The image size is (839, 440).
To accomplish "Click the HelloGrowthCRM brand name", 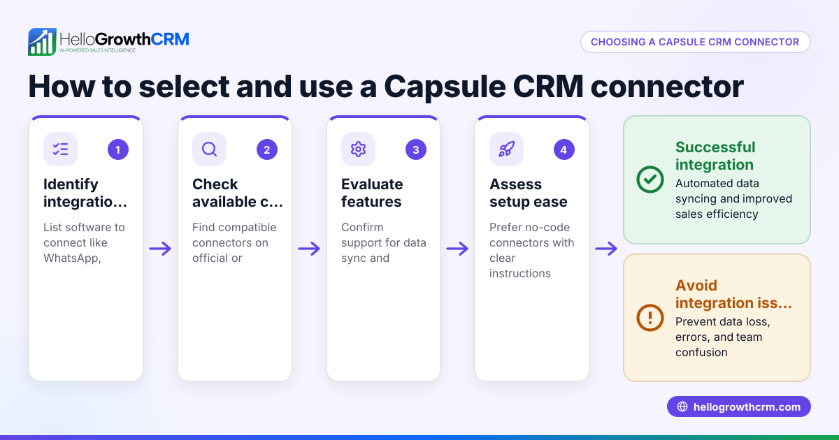I will click(x=124, y=39).
